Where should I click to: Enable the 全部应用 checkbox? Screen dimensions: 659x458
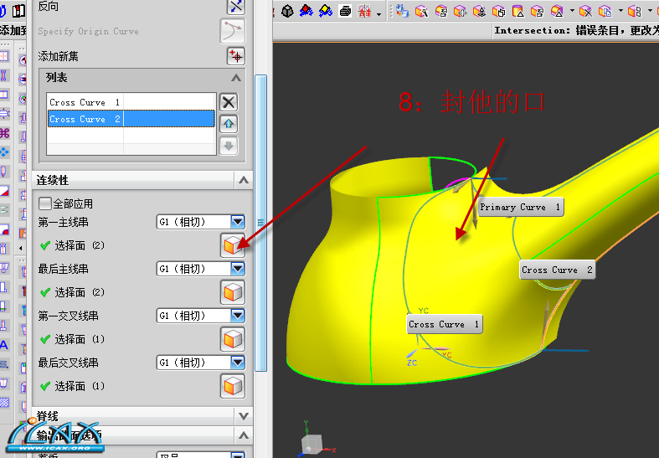pyautogui.click(x=45, y=203)
